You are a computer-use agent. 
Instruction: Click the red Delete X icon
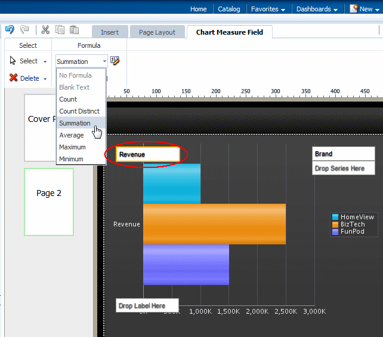(14, 78)
